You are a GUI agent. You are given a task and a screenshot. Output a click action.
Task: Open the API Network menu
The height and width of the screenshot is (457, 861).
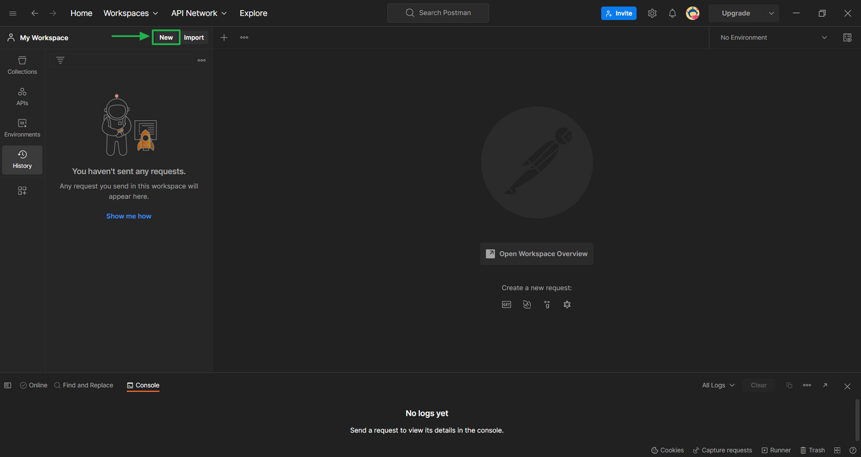pyautogui.click(x=199, y=13)
